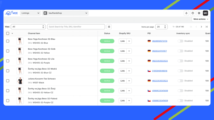This screenshot has height=120, width=214.
Task: Select checkbox for Juliana Kurzarm-Tee Schwarz
Action: (8, 81)
